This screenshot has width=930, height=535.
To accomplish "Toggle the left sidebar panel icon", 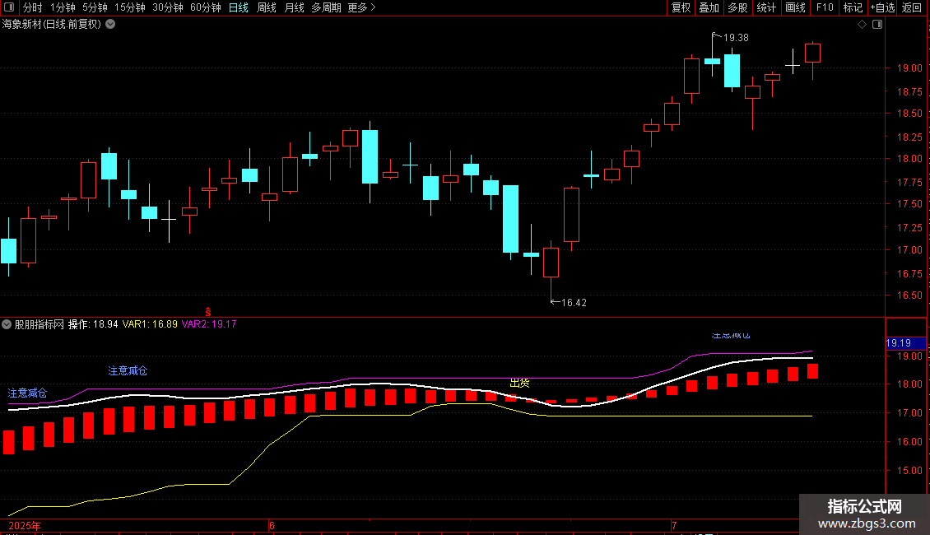I will click(x=9, y=7).
